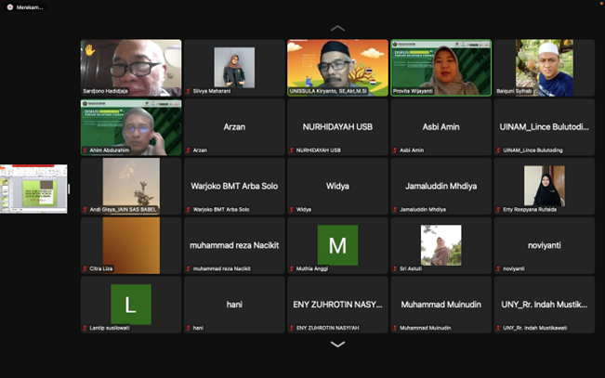Click the green L avatar of Lantip susilowati
Screen dimensions: 605x378
click(130, 304)
